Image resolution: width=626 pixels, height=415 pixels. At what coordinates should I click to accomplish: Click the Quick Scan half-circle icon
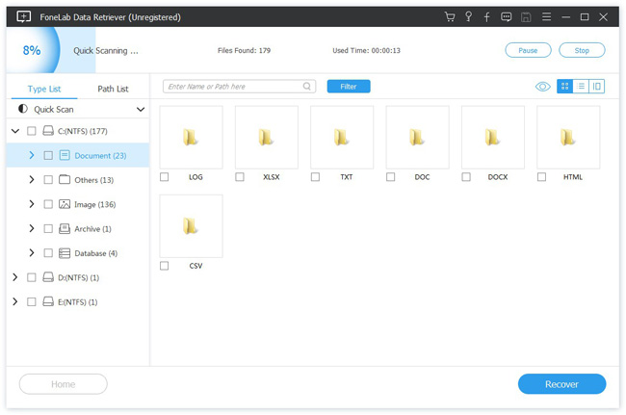[23, 109]
